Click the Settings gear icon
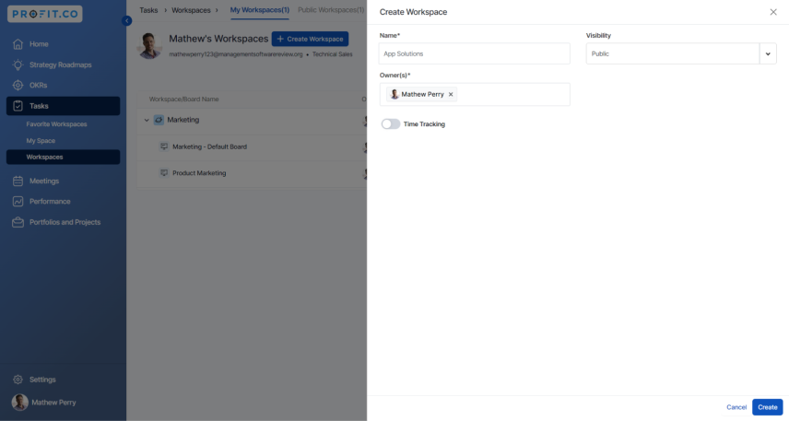 18,380
